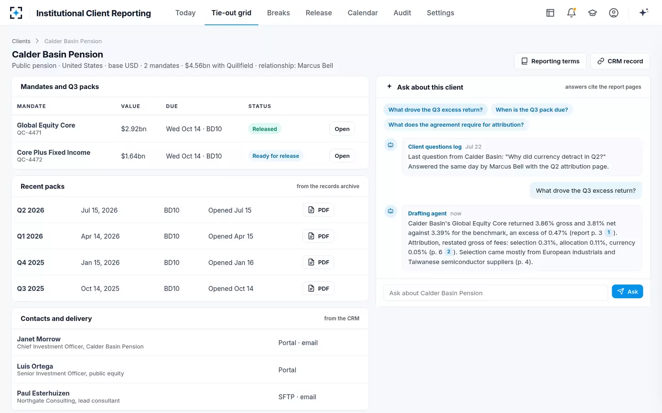Viewport: 662px width, 413px height.
Task: Open the Release tab
Action: 319,13
